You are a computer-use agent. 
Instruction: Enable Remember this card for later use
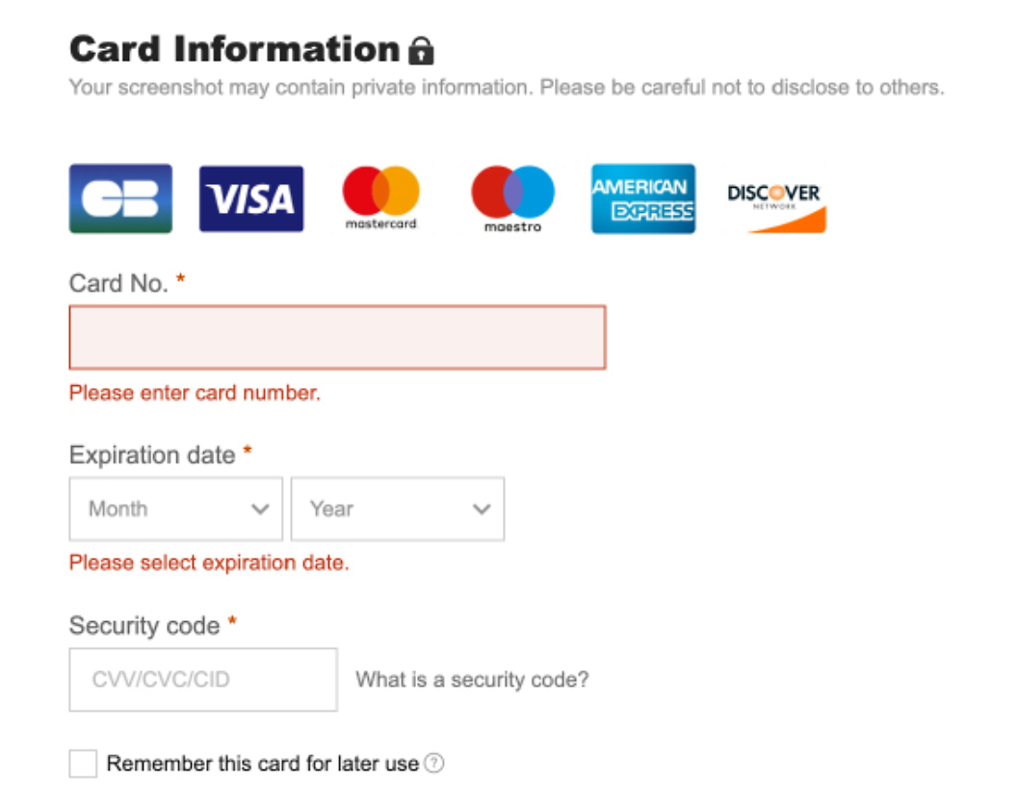point(84,765)
